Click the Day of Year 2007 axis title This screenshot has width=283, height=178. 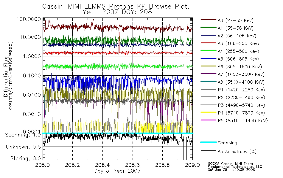pyautogui.click(x=117, y=171)
